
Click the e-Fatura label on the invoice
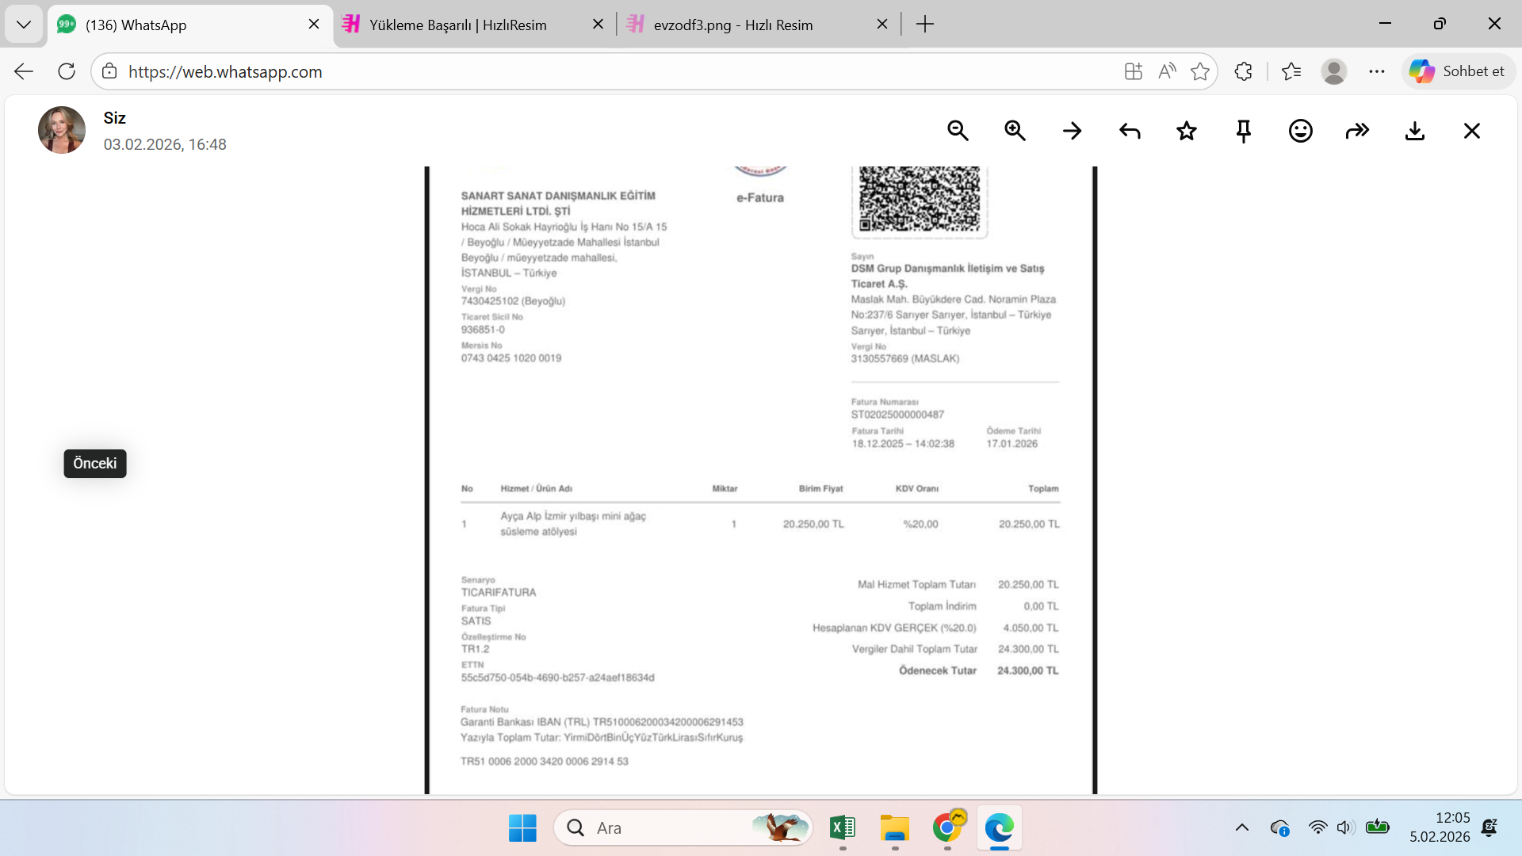pos(760,198)
